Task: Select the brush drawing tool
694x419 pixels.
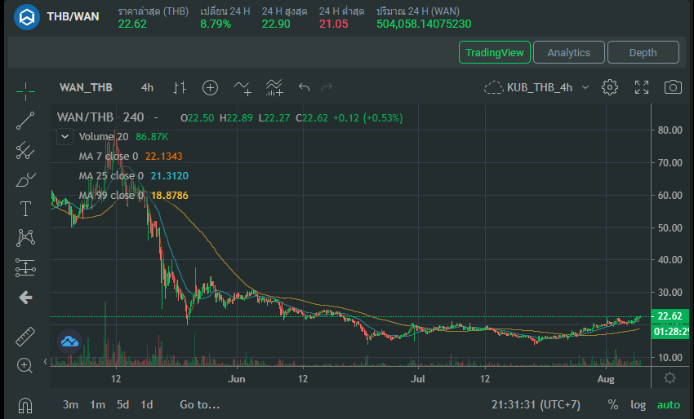Action: click(25, 179)
